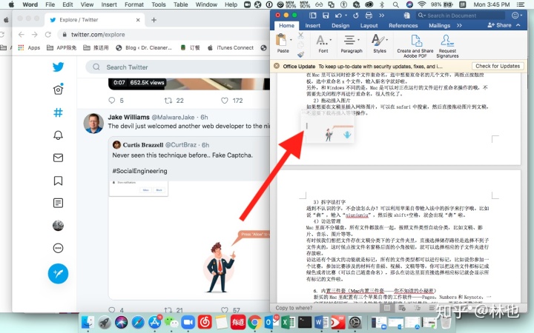Click Create and Share Adobe PDF

pyautogui.click(x=415, y=46)
